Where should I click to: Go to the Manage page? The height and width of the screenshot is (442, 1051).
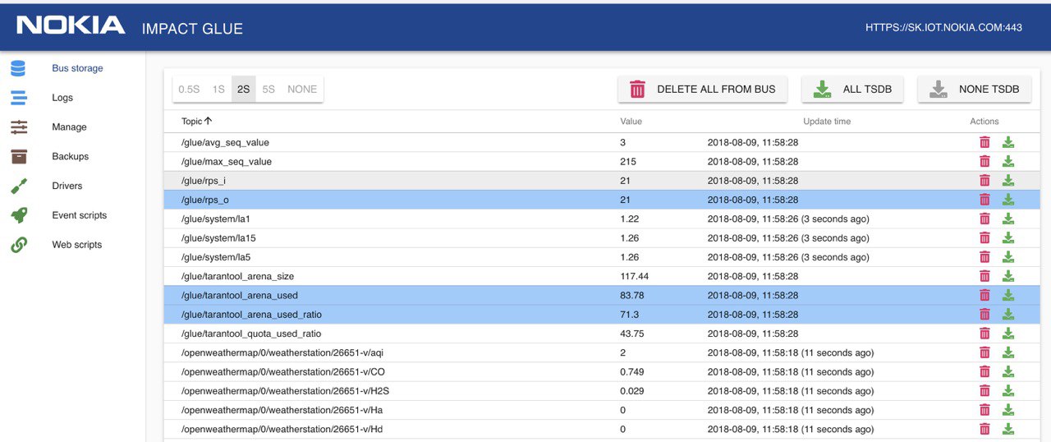click(x=69, y=127)
